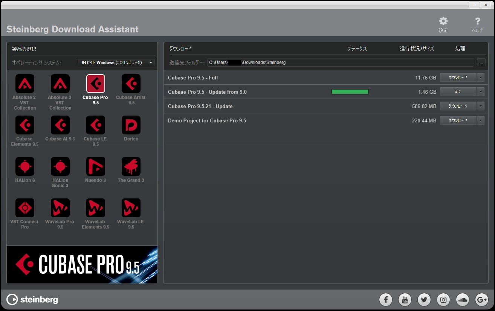Screen dimensions: 495x311
Task: Select the Cubase Elements 9.5 icon
Action: [24, 125]
